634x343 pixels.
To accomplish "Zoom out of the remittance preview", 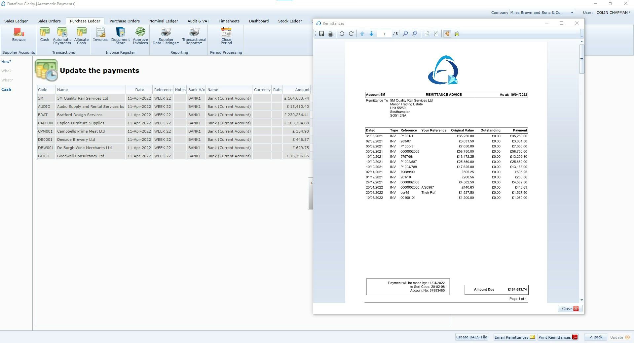I will coord(414,34).
